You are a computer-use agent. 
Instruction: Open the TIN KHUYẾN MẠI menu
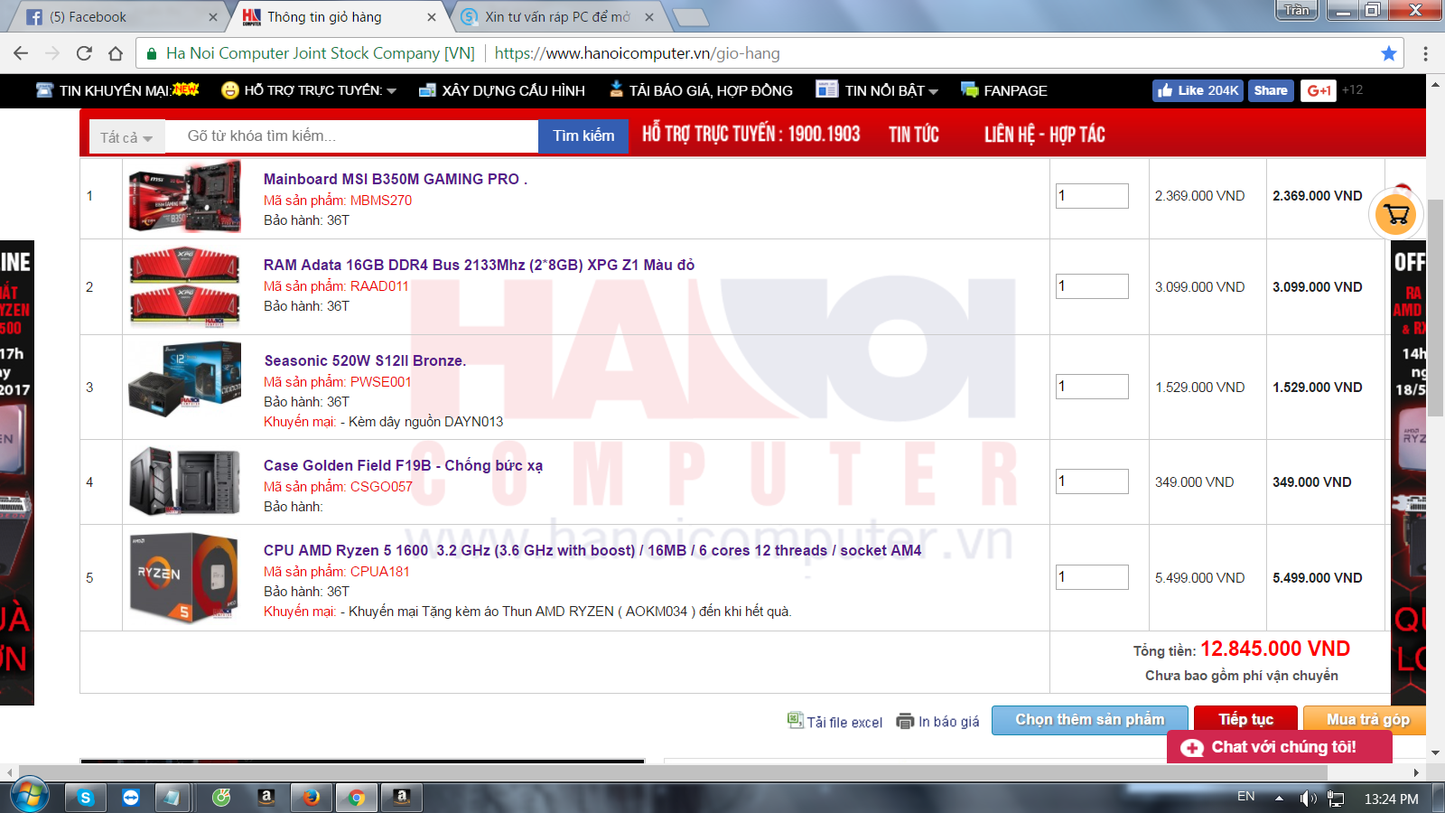click(117, 90)
